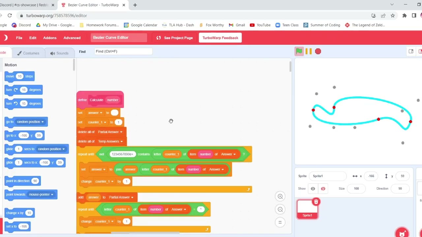This screenshot has height=237, width=422.
Task: Edit the Bezier Curve Editor title field
Action: 119,38
